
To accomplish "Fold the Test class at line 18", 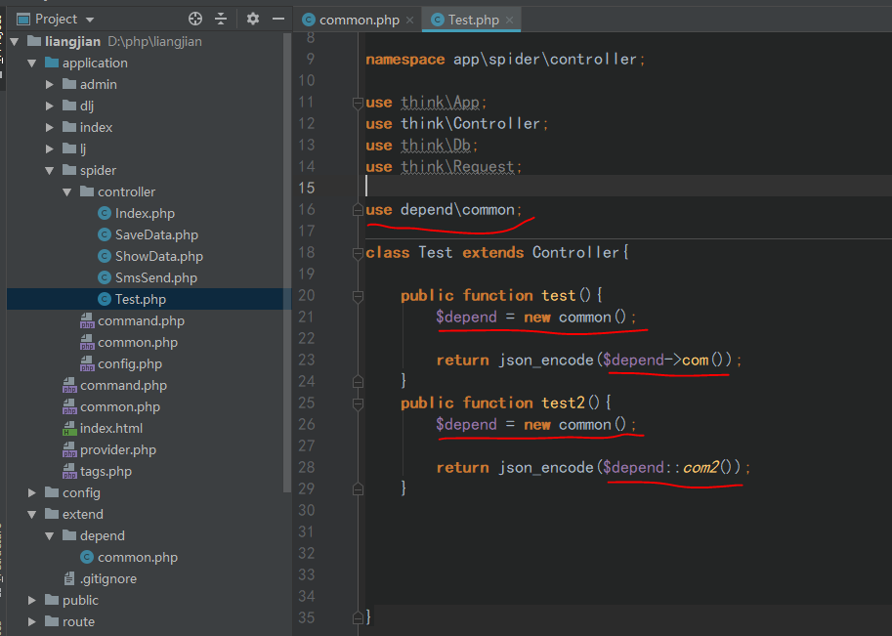I will (x=358, y=252).
